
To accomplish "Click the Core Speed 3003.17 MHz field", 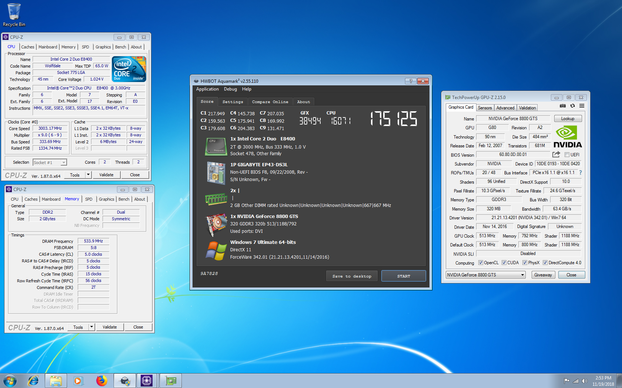I will coord(50,128).
